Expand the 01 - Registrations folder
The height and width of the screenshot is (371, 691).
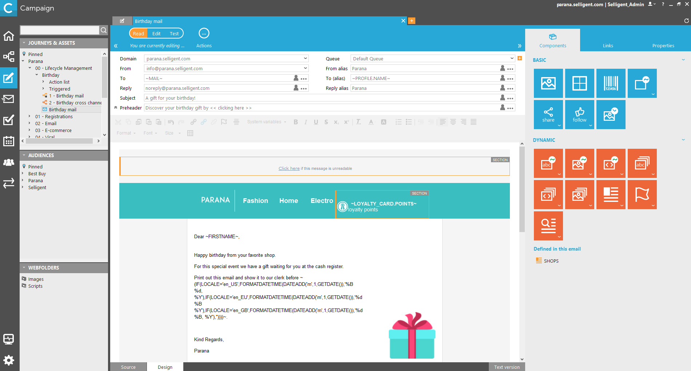click(29, 116)
